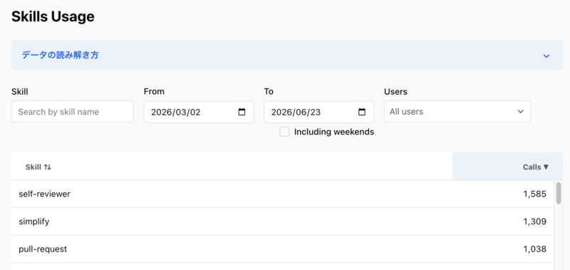Viewport: 570px width, 270px height.
Task: Click the table vertical scrollbar thumb
Action: click(x=559, y=193)
